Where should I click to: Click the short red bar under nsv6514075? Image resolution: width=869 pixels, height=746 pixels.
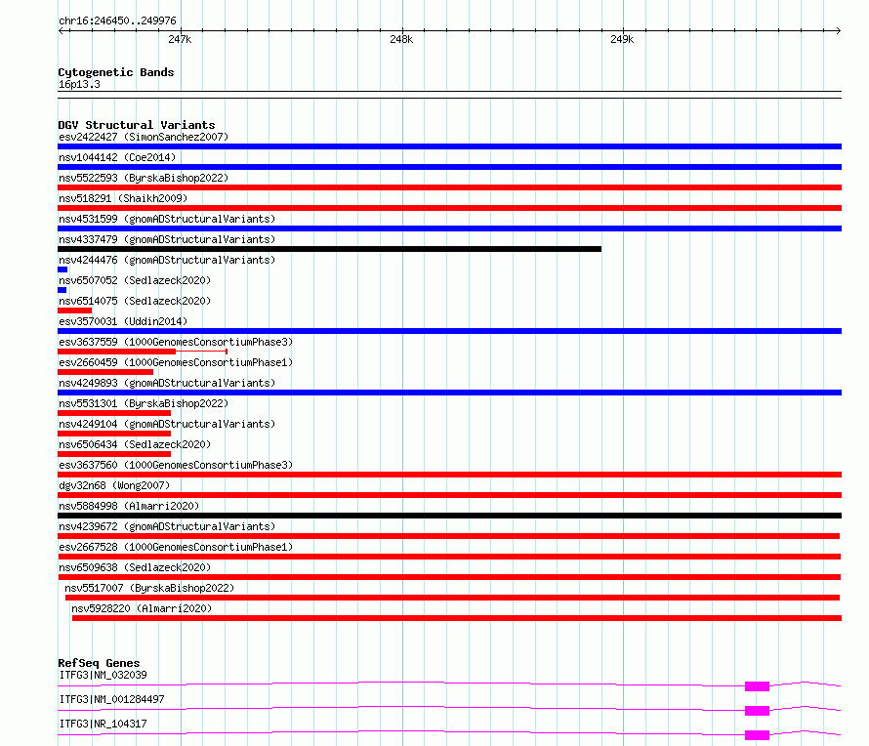(75, 311)
